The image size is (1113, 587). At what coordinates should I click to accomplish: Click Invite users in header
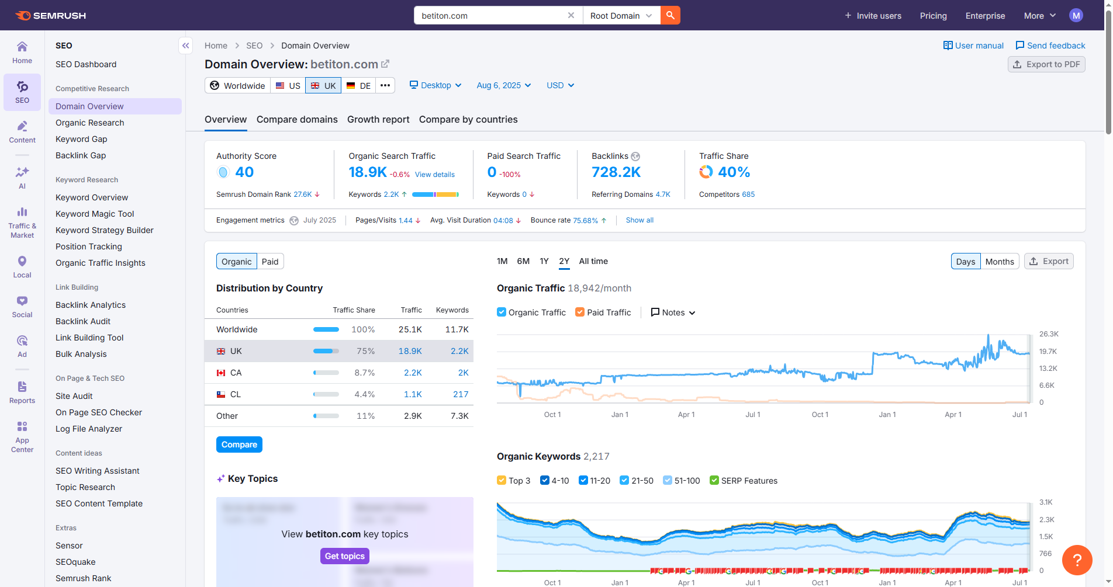[x=873, y=16]
